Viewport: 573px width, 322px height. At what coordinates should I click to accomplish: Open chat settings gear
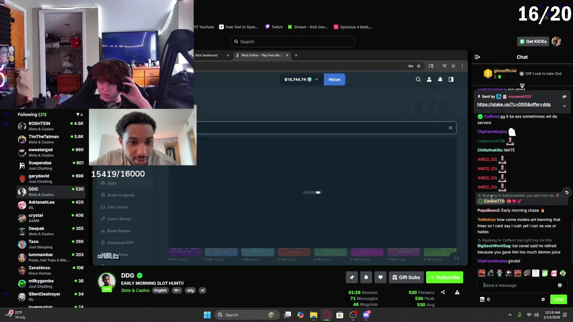(543, 300)
